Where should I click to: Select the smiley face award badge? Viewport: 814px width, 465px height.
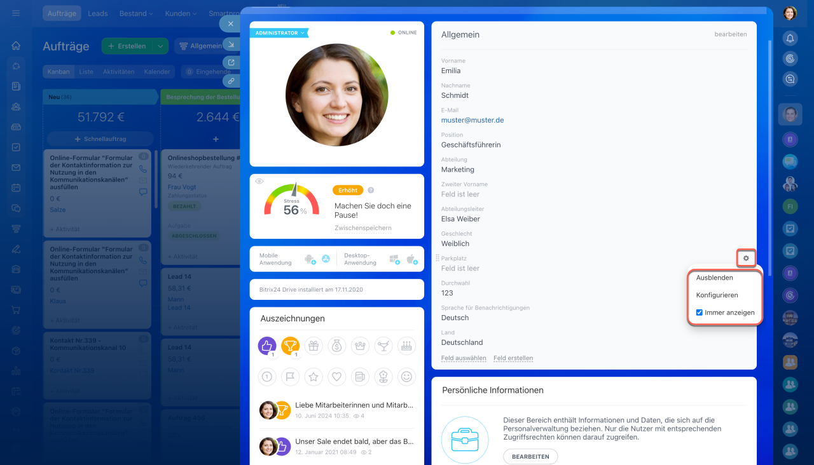406,377
